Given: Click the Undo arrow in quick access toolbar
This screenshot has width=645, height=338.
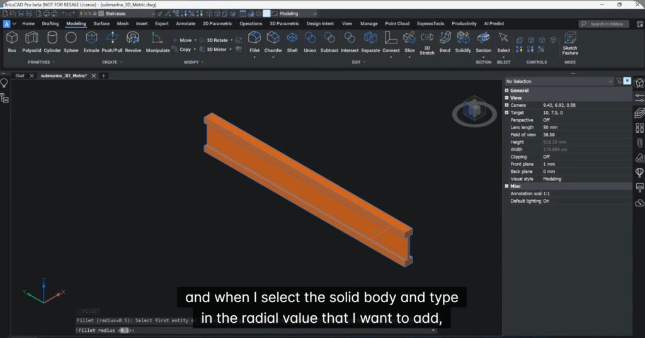Looking at the screenshot, I should point(64,14).
